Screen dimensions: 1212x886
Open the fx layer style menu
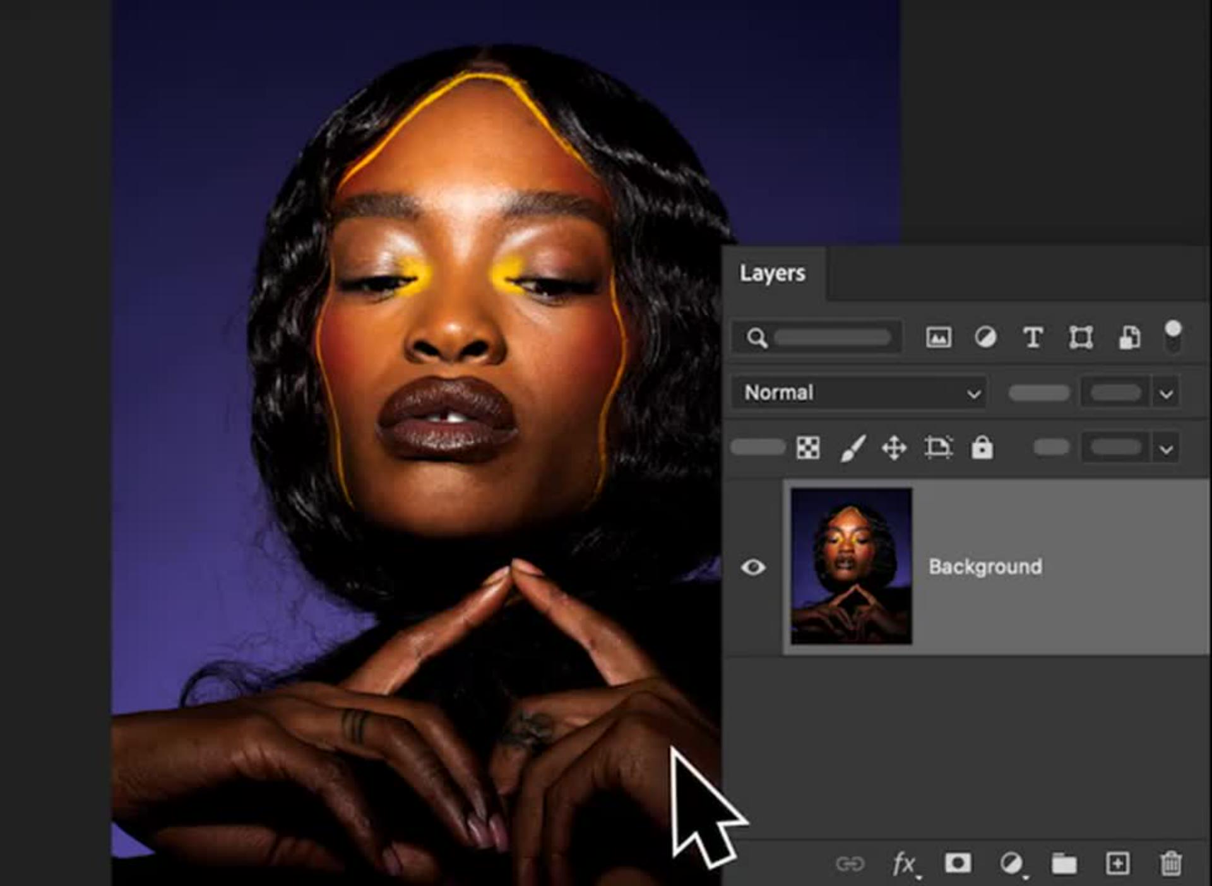tap(904, 863)
